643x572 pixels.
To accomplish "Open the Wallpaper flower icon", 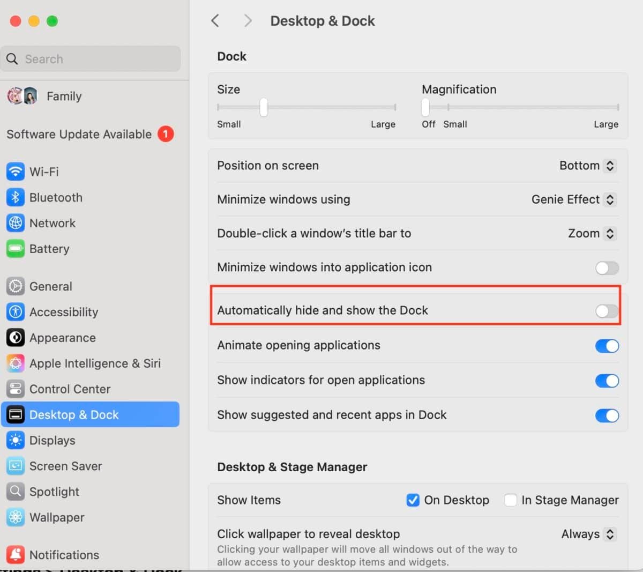I will click(16, 517).
